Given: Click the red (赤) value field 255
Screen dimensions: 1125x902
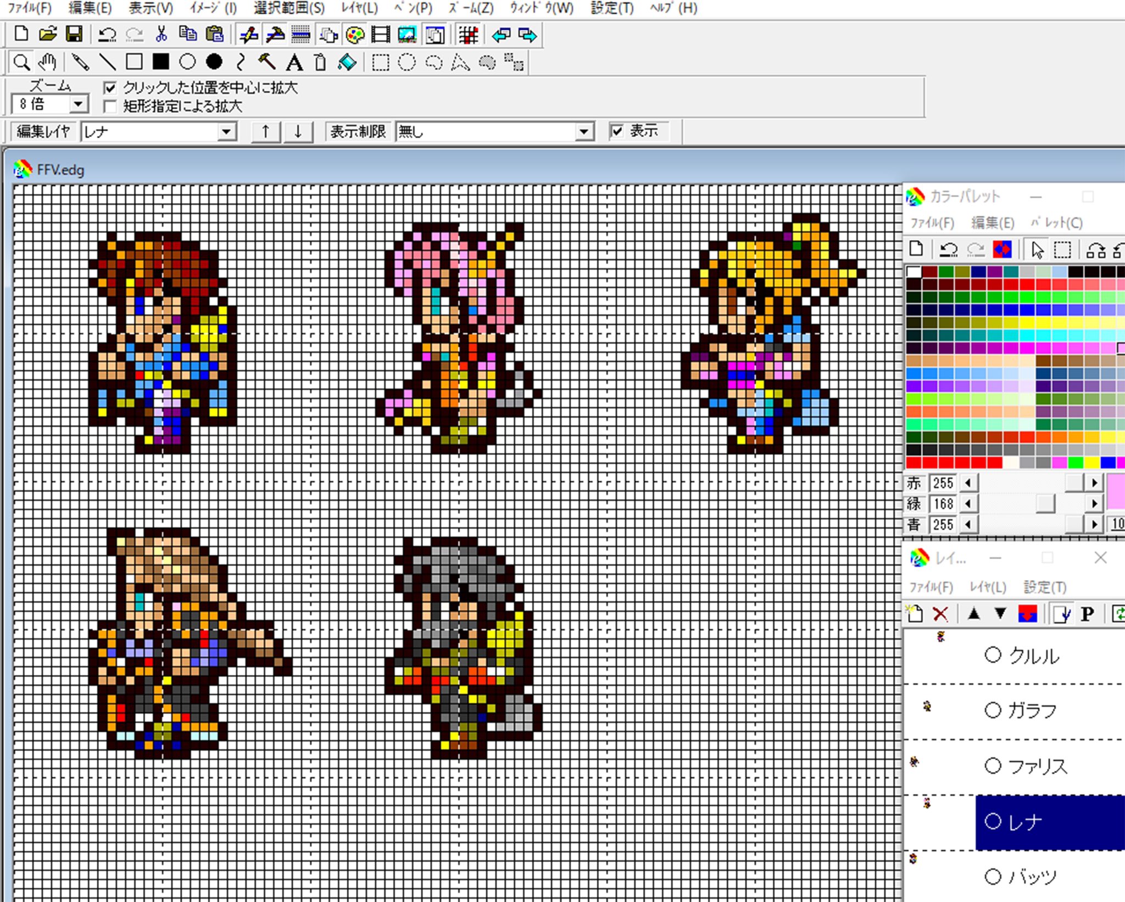Looking at the screenshot, I should pyautogui.click(x=943, y=483).
